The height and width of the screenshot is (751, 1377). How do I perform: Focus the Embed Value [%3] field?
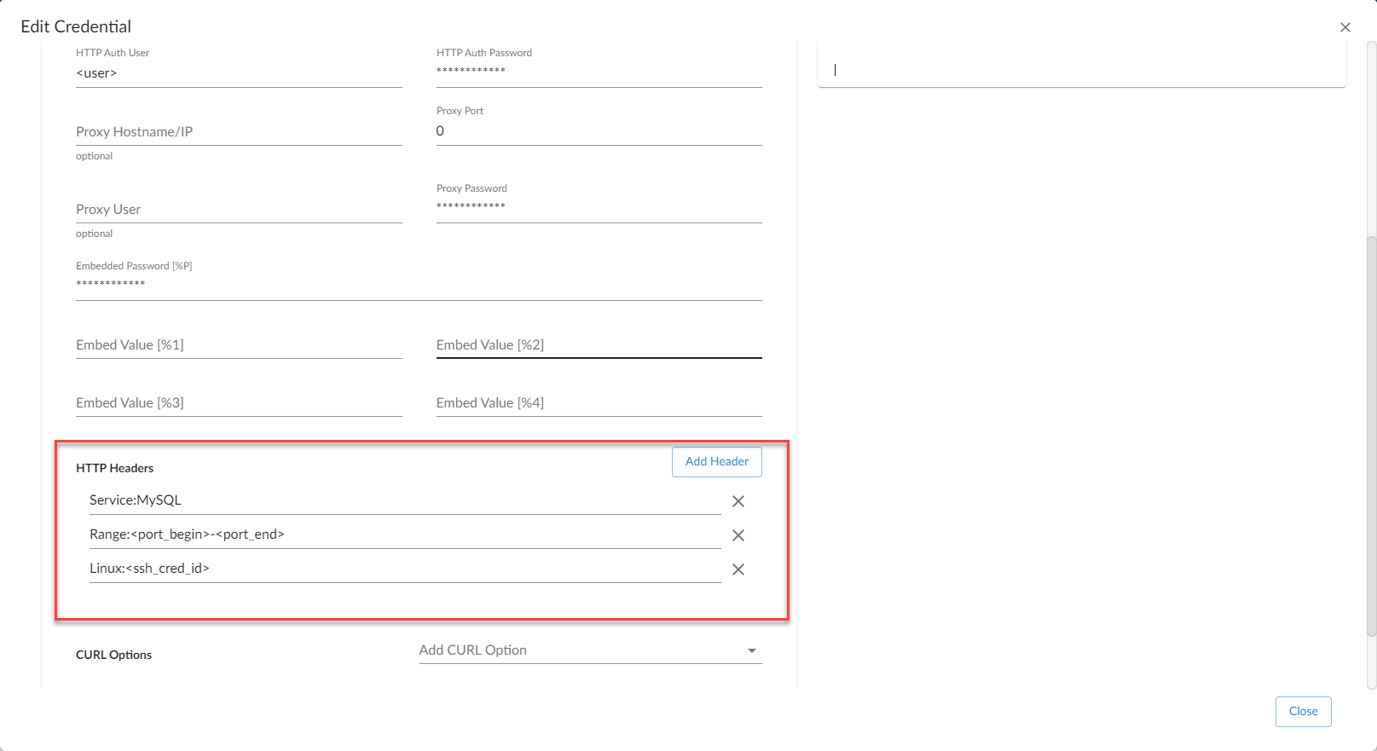pyautogui.click(x=239, y=403)
